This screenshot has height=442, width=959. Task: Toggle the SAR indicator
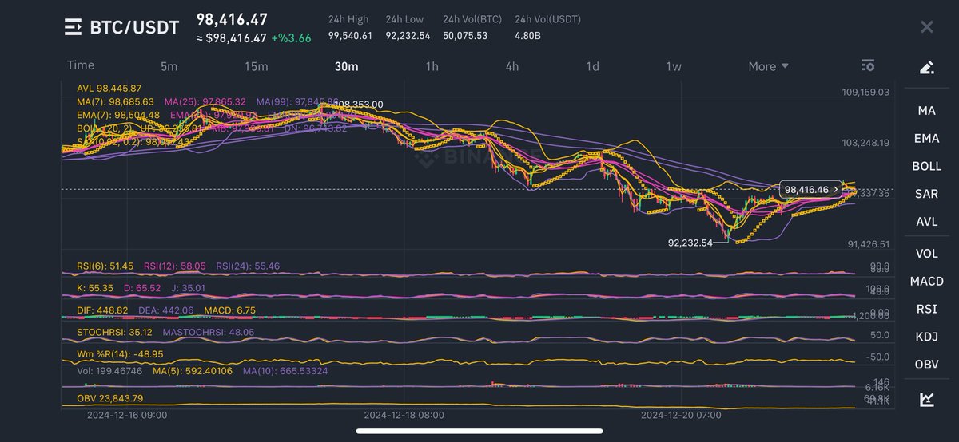coord(926,194)
